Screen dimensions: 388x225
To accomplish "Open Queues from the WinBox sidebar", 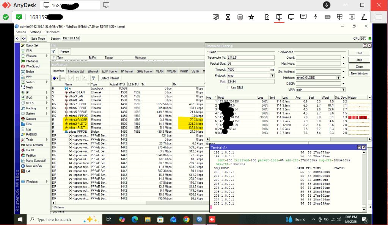I will tap(31, 119).
